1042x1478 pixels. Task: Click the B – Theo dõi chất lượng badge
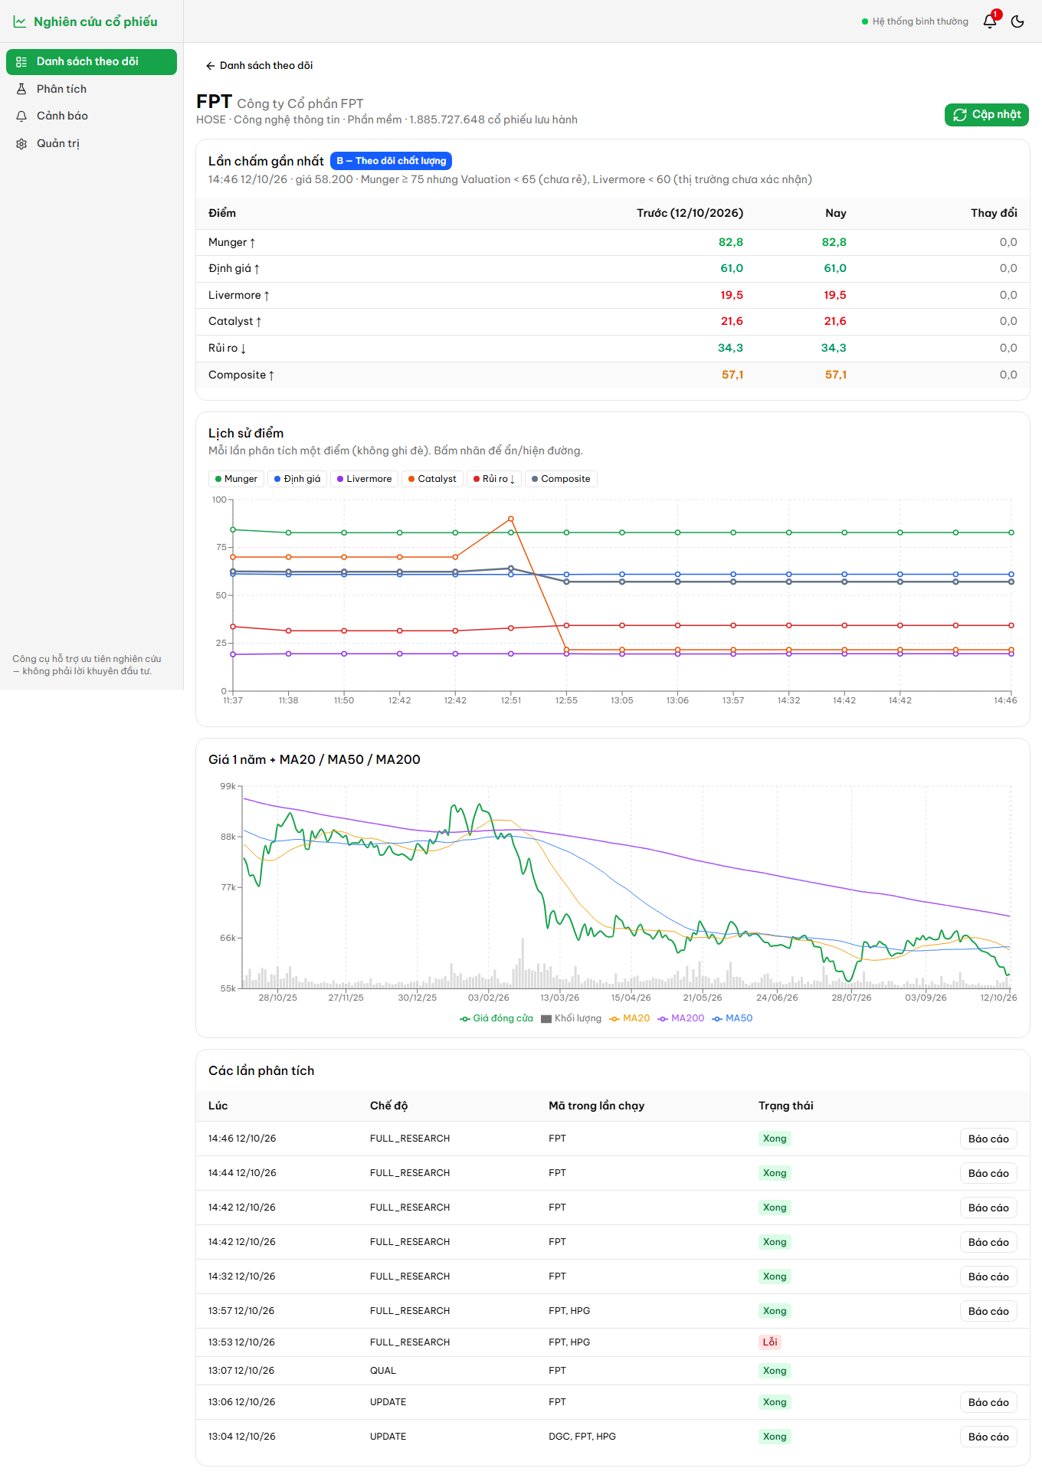391,161
